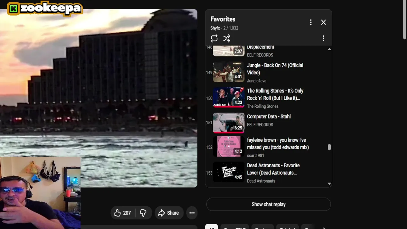Click the dislike thumbs-down icon
The width and height of the screenshot is (407, 229).
(143, 213)
